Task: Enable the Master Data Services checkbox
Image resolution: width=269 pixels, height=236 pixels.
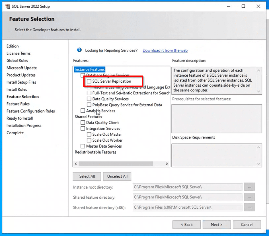Action: coord(83,146)
